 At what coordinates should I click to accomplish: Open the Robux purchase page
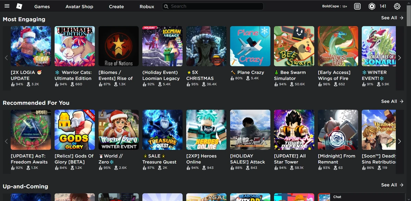pyautogui.click(x=147, y=6)
